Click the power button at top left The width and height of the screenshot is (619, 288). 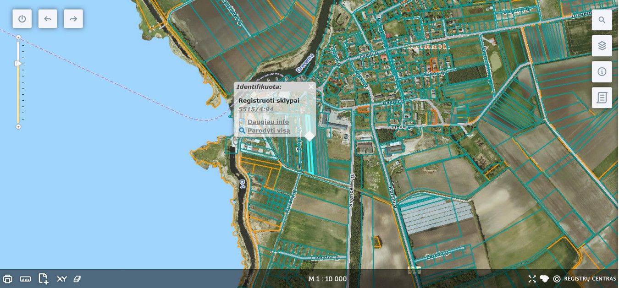(22, 19)
